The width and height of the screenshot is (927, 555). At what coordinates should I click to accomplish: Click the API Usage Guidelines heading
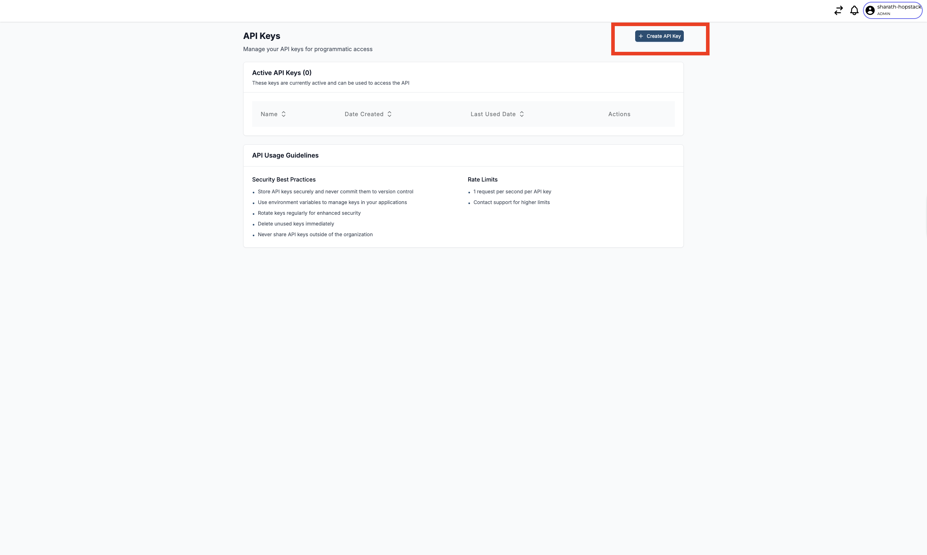(285, 155)
